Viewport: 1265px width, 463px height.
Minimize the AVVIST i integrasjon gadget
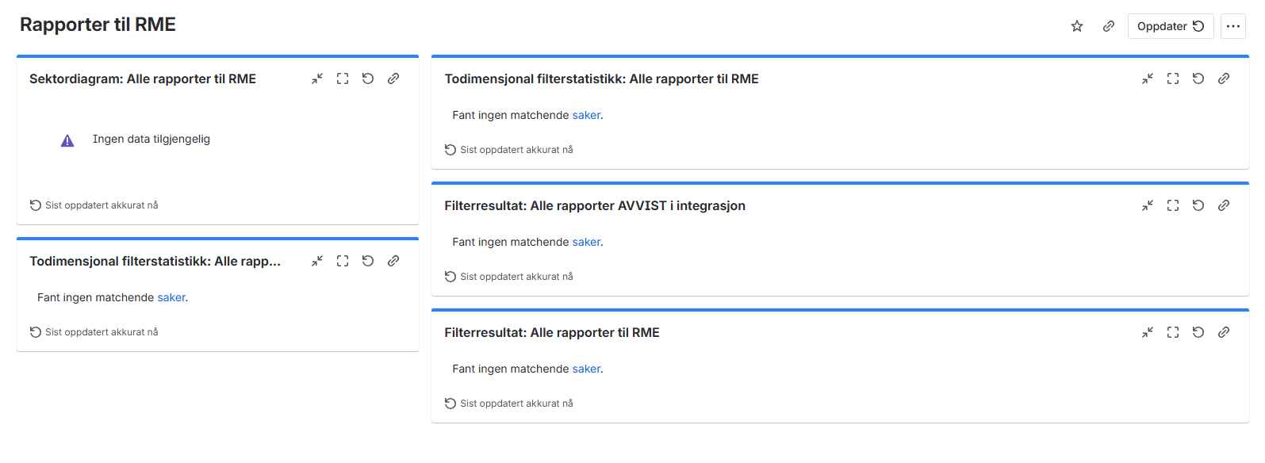click(x=1148, y=205)
